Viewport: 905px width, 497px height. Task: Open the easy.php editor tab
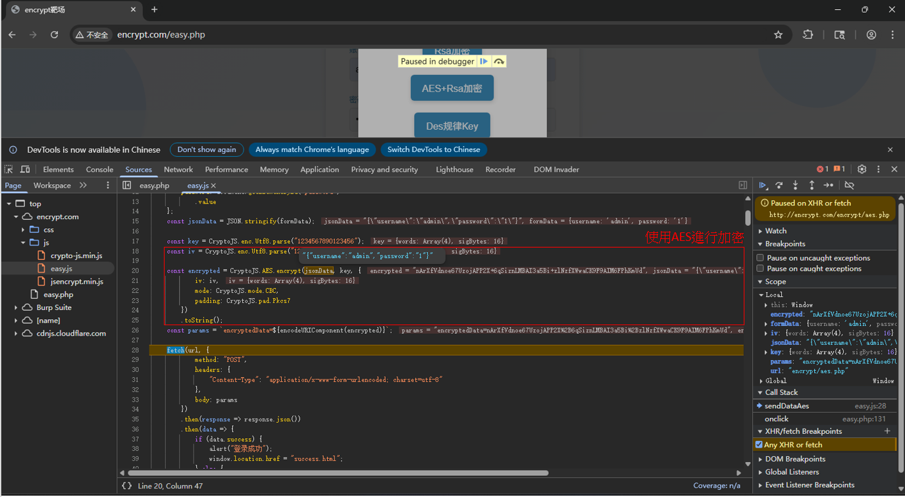click(x=155, y=186)
